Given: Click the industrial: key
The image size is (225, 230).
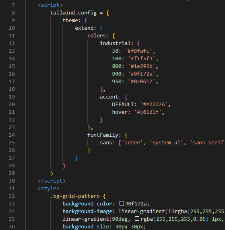Looking at the screenshot, I should [x=117, y=43].
